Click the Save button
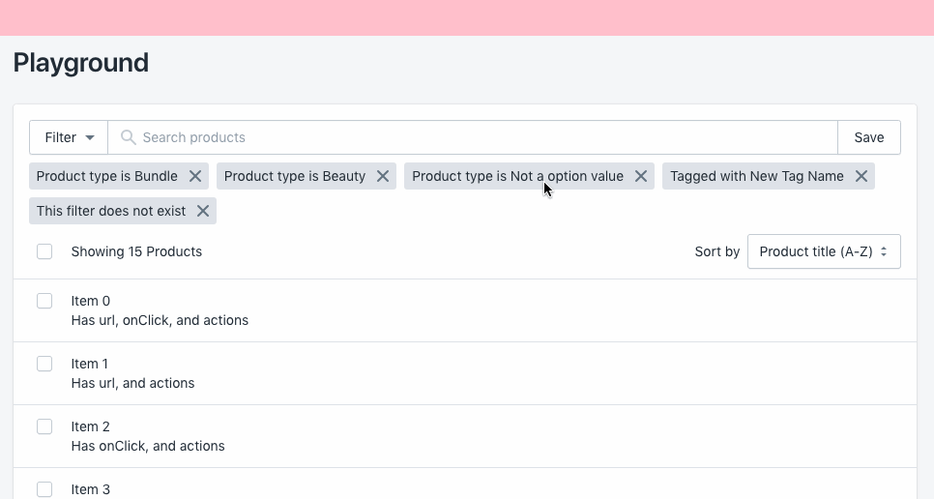The image size is (934, 499). pyautogui.click(x=869, y=137)
